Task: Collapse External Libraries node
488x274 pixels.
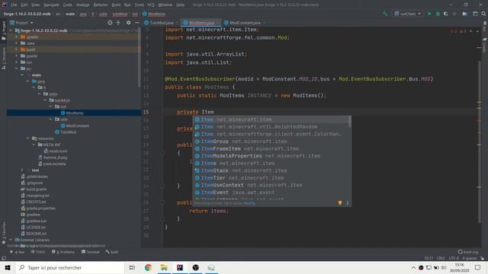Action: (x=11, y=240)
